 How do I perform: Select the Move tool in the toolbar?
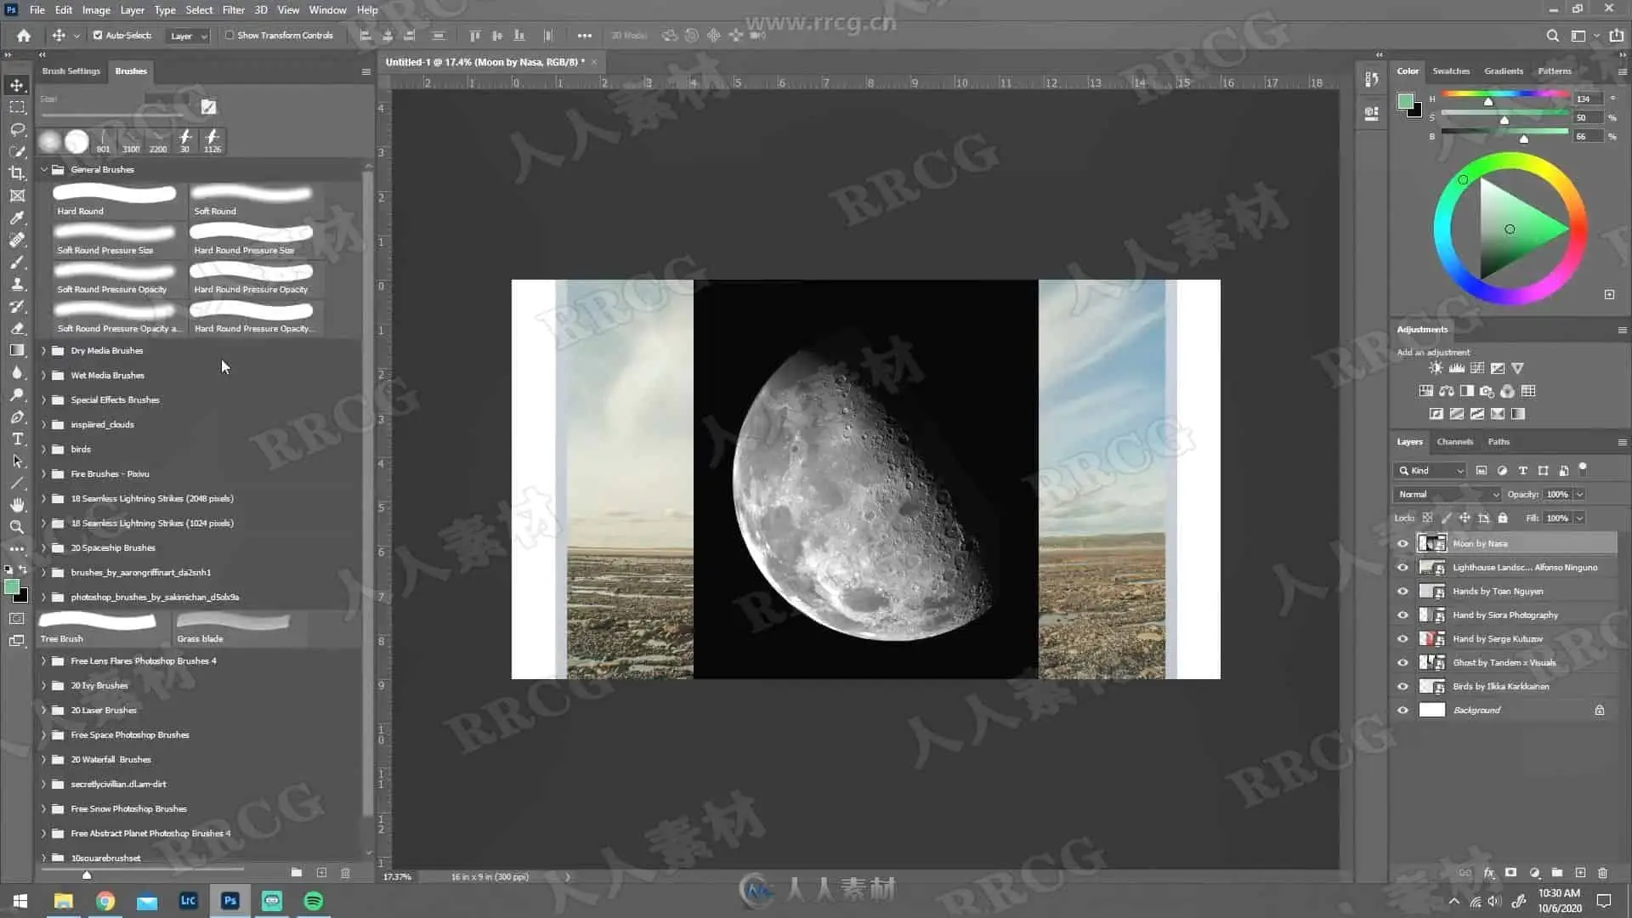click(x=17, y=85)
